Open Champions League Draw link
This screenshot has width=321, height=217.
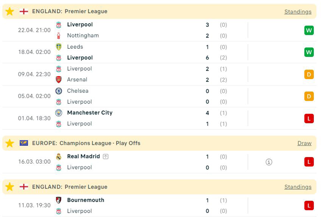(x=304, y=143)
